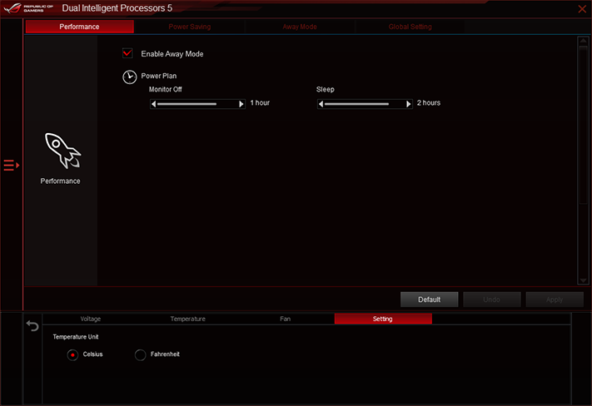Click the Performance rocket icon

tap(62, 151)
